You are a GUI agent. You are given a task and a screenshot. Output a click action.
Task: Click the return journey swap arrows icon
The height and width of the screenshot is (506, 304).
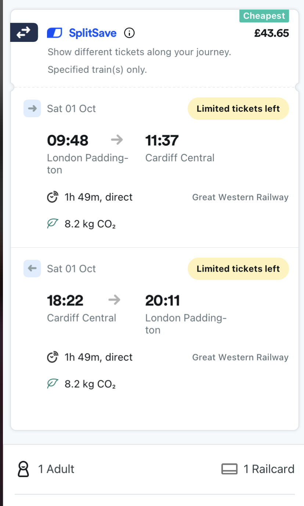[x=24, y=33]
